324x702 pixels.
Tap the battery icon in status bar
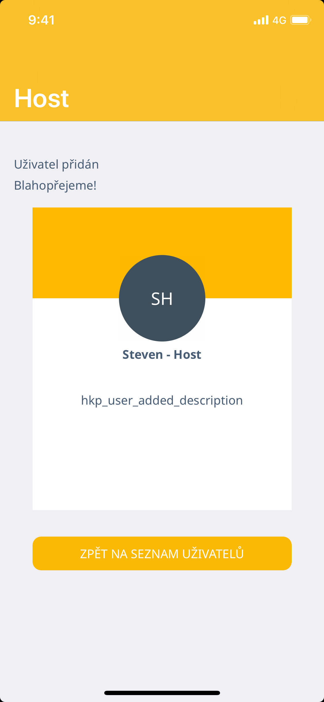pos(300,20)
